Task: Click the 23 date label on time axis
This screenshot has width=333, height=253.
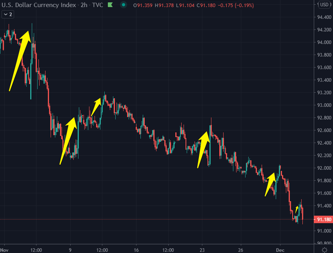Action: pyautogui.click(x=202, y=250)
